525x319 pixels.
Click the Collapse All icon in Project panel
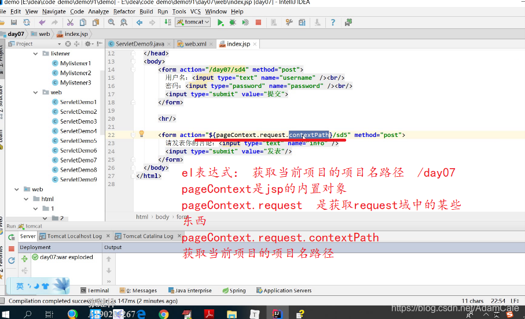point(76,44)
